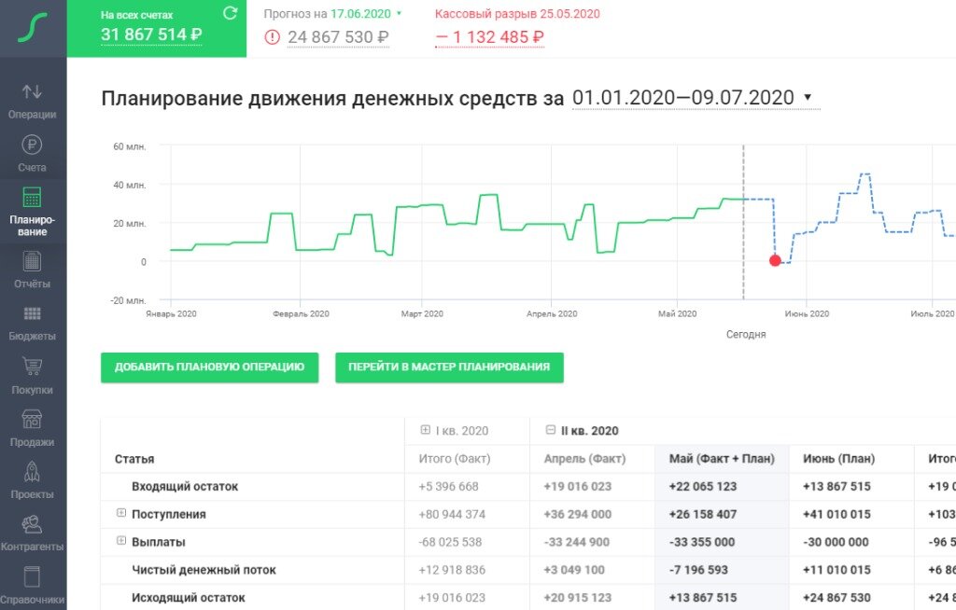Click the May net flow -7 196 593
This screenshot has height=610, width=956.
[x=698, y=570]
